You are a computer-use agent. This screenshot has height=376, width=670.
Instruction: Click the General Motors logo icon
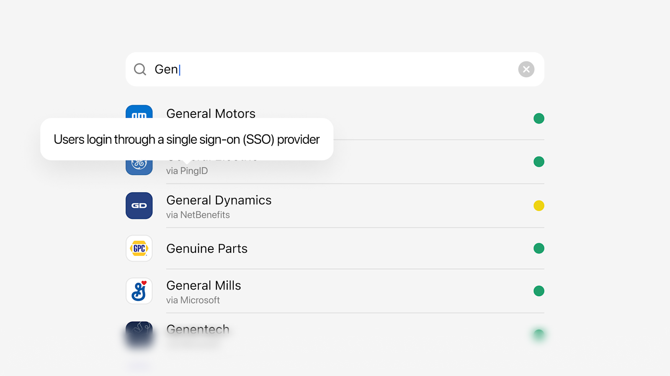point(139,112)
